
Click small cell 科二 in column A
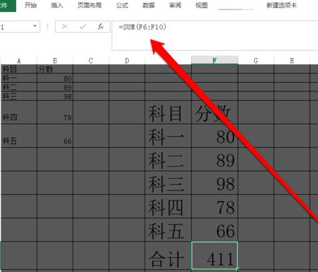tap(19, 87)
